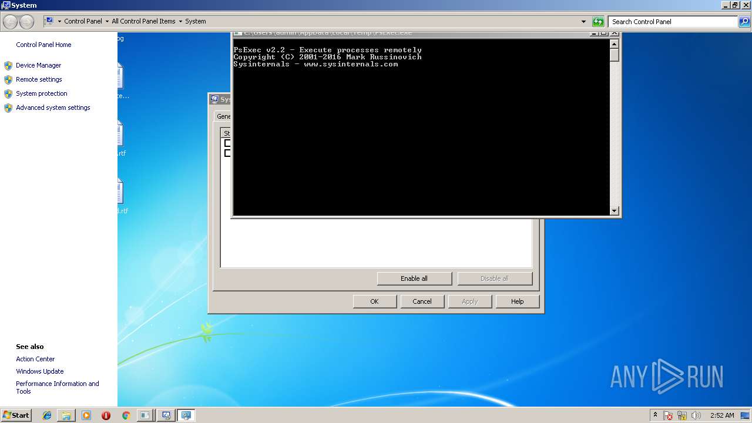Click the shield icon beside System protection
The width and height of the screenshot is (752, 423).
point(8,94)
